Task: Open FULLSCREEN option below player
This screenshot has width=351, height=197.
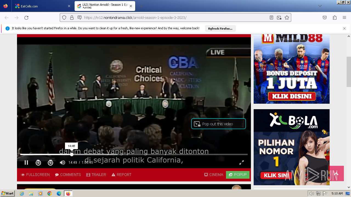Action: 35,175
